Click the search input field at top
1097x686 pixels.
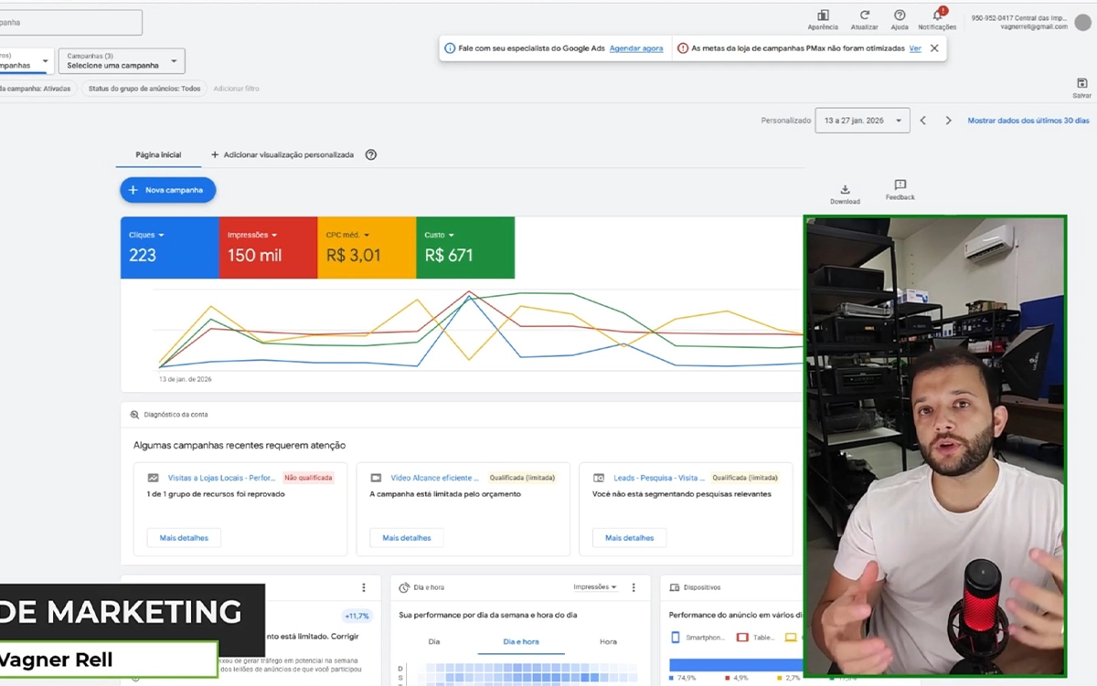click(x=70, y=23)
